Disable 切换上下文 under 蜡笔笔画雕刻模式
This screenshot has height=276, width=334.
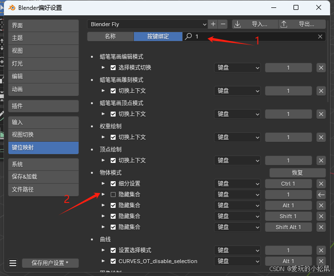(113, 91)
